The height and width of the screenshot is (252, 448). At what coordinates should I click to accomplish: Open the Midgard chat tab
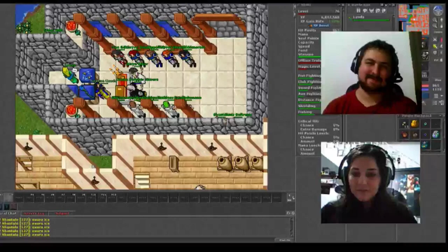(62, 213)
